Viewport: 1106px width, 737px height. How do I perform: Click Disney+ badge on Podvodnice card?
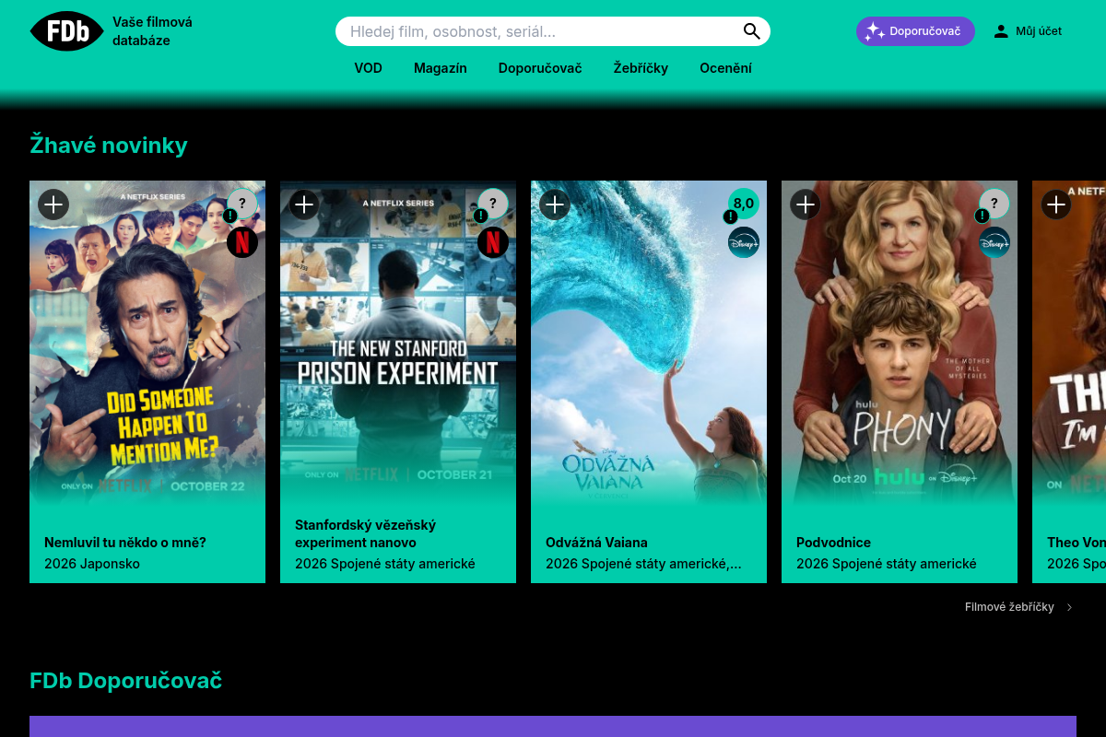click(994, 242)
